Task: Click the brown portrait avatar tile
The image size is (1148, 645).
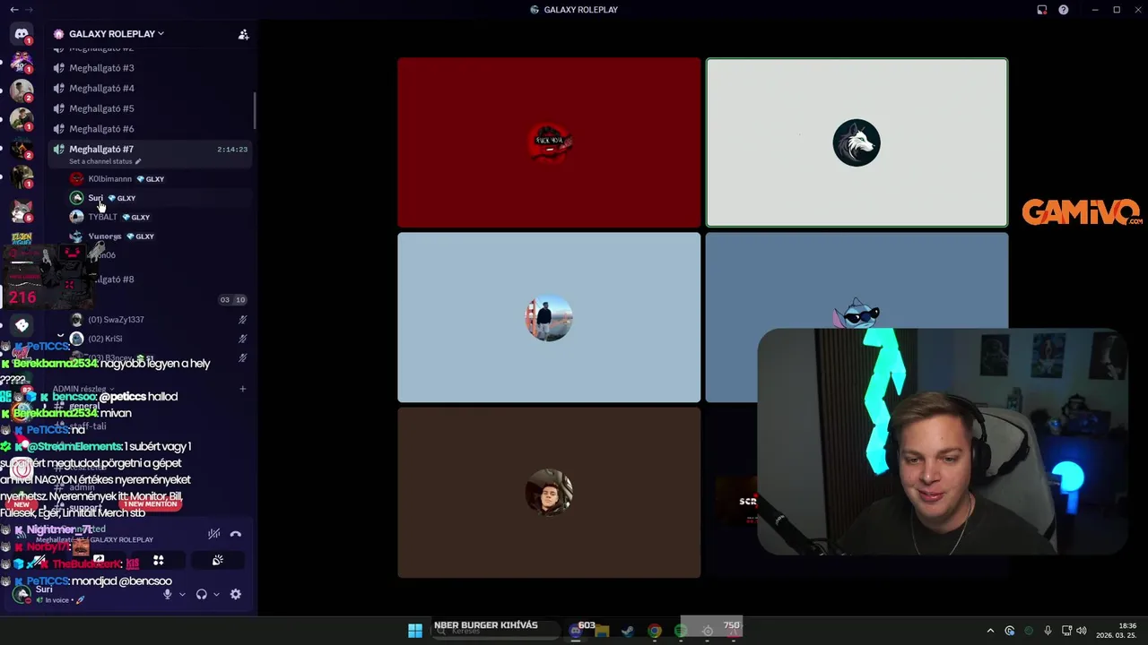Action: (x=549, y=493)
